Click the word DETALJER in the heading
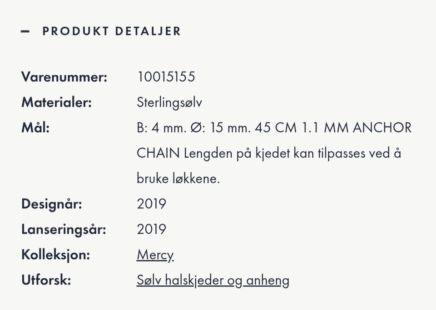 [148, 31]
